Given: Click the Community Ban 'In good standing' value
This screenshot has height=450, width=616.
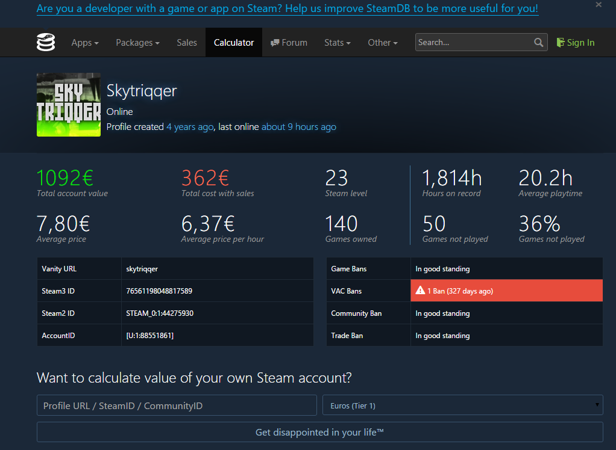Looking at the screenshot, I should pyautogui.click(x=442, y=313).
